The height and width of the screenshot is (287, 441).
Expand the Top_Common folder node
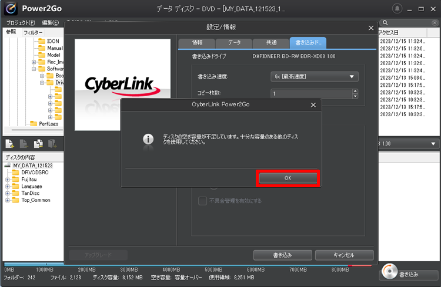pyautogui.click(x=8, y=200)
